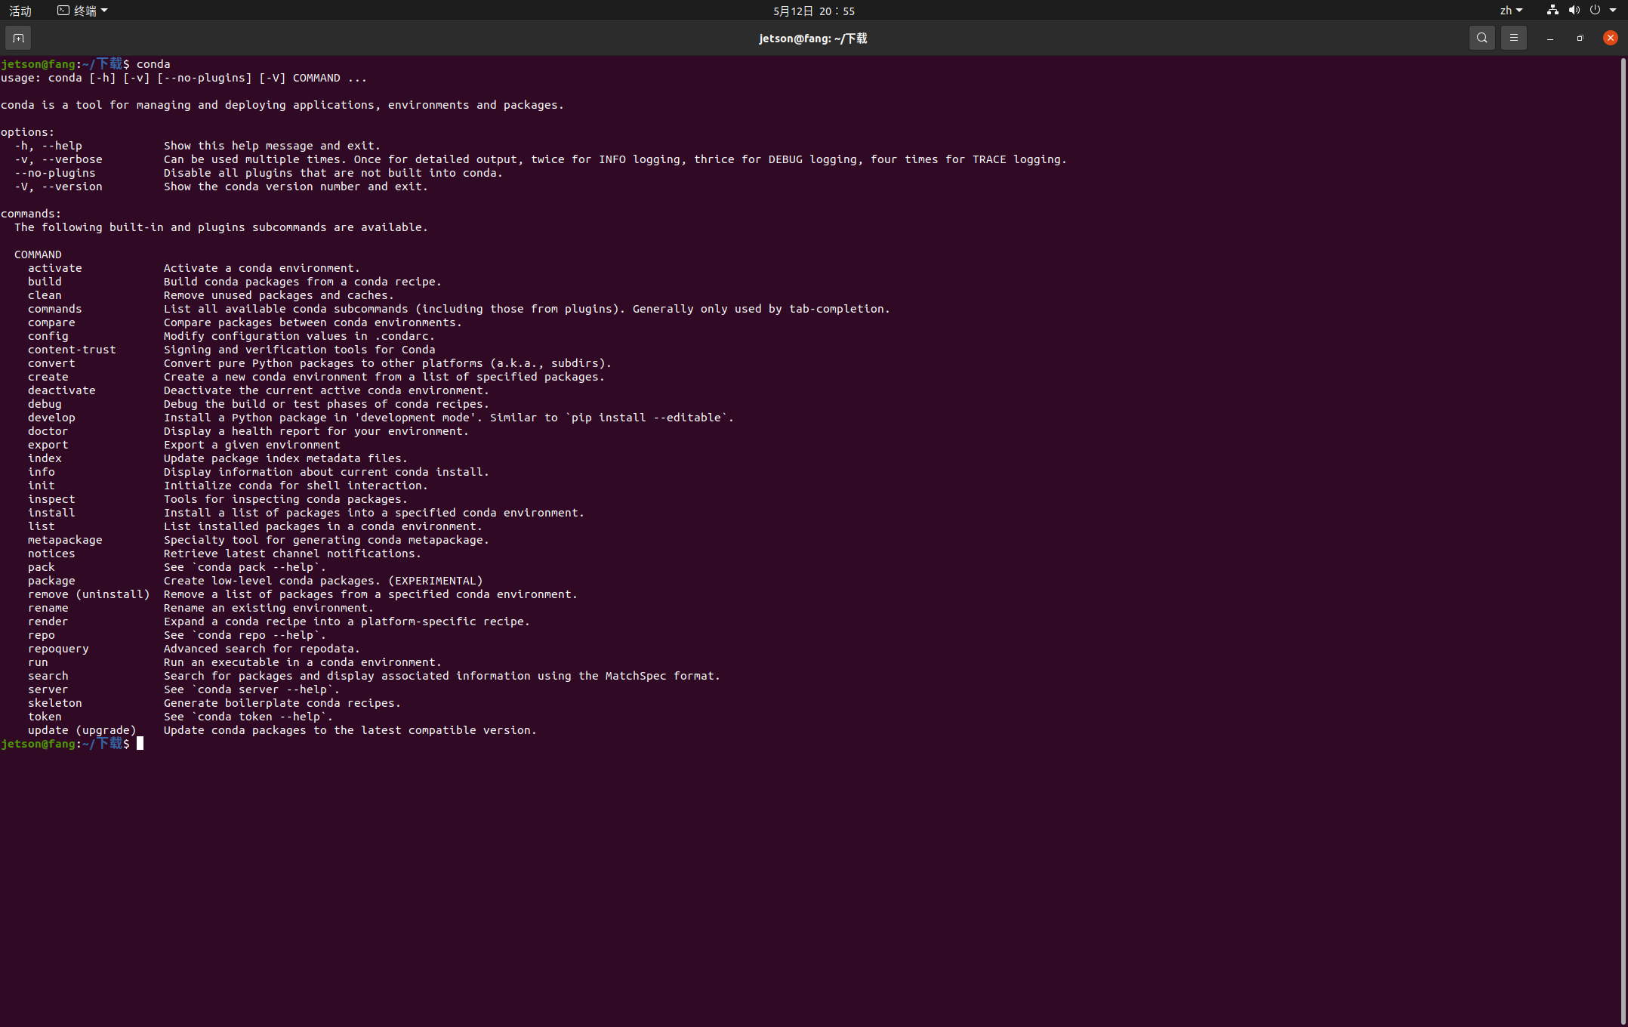Open the 终端 application menu
Image resolution: width=1628 pixels, height=1027 pixels.
(82, 11)
